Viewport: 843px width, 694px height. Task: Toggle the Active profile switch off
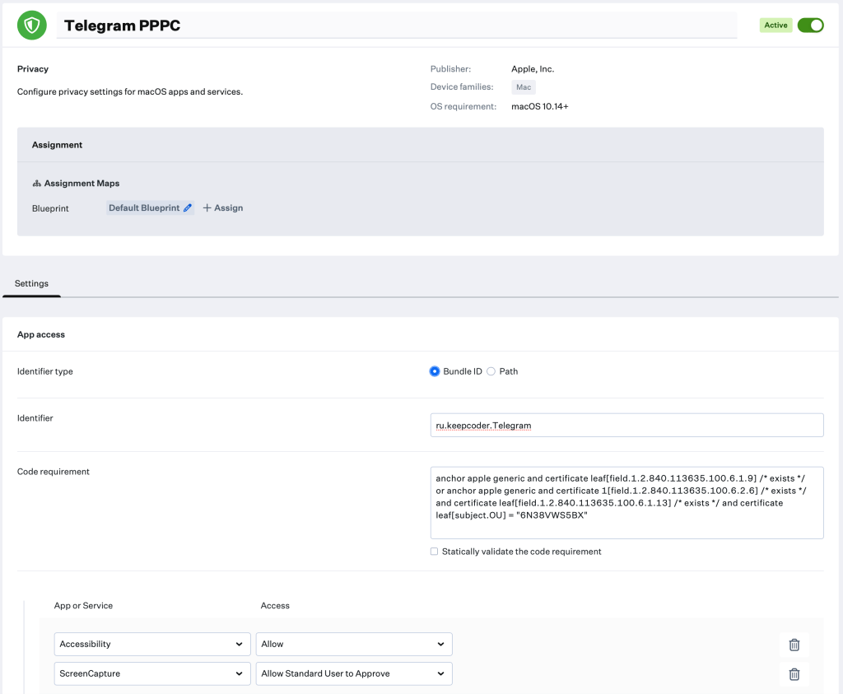pyautogui.click(x=810, y=26)
